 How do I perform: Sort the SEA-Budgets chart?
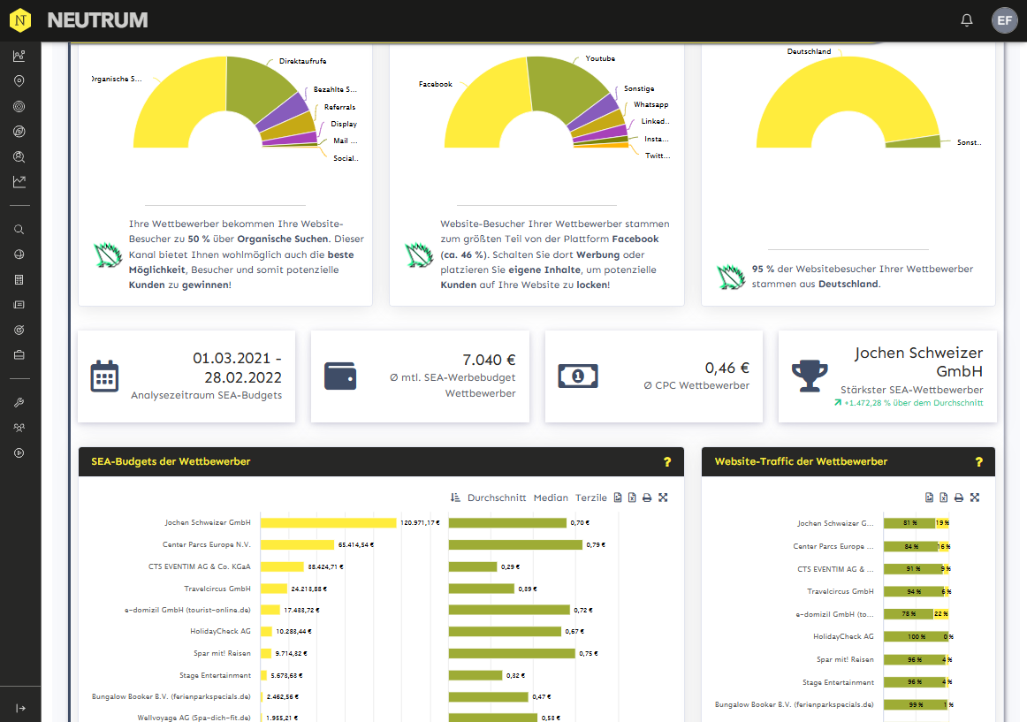[456, 498]
